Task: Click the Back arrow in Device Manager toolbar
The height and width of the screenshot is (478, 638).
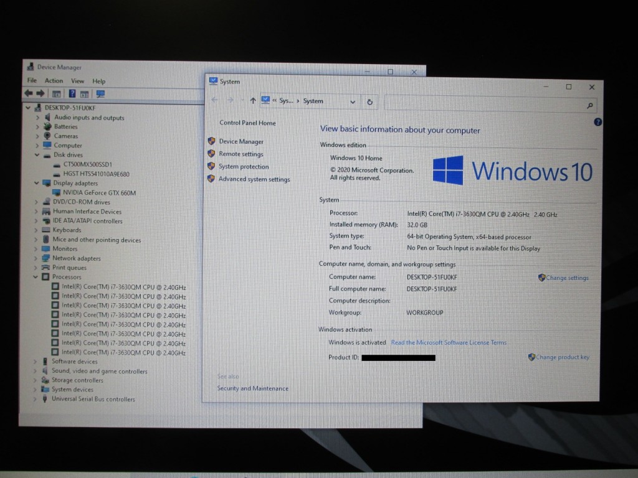Action: pos(28,93)
